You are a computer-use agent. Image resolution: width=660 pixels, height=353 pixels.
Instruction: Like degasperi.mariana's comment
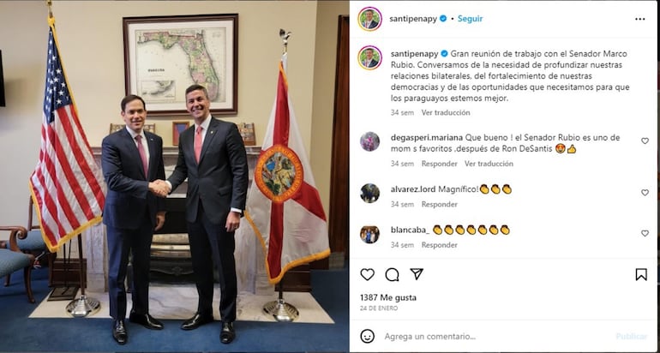click(x=645, y=141)
